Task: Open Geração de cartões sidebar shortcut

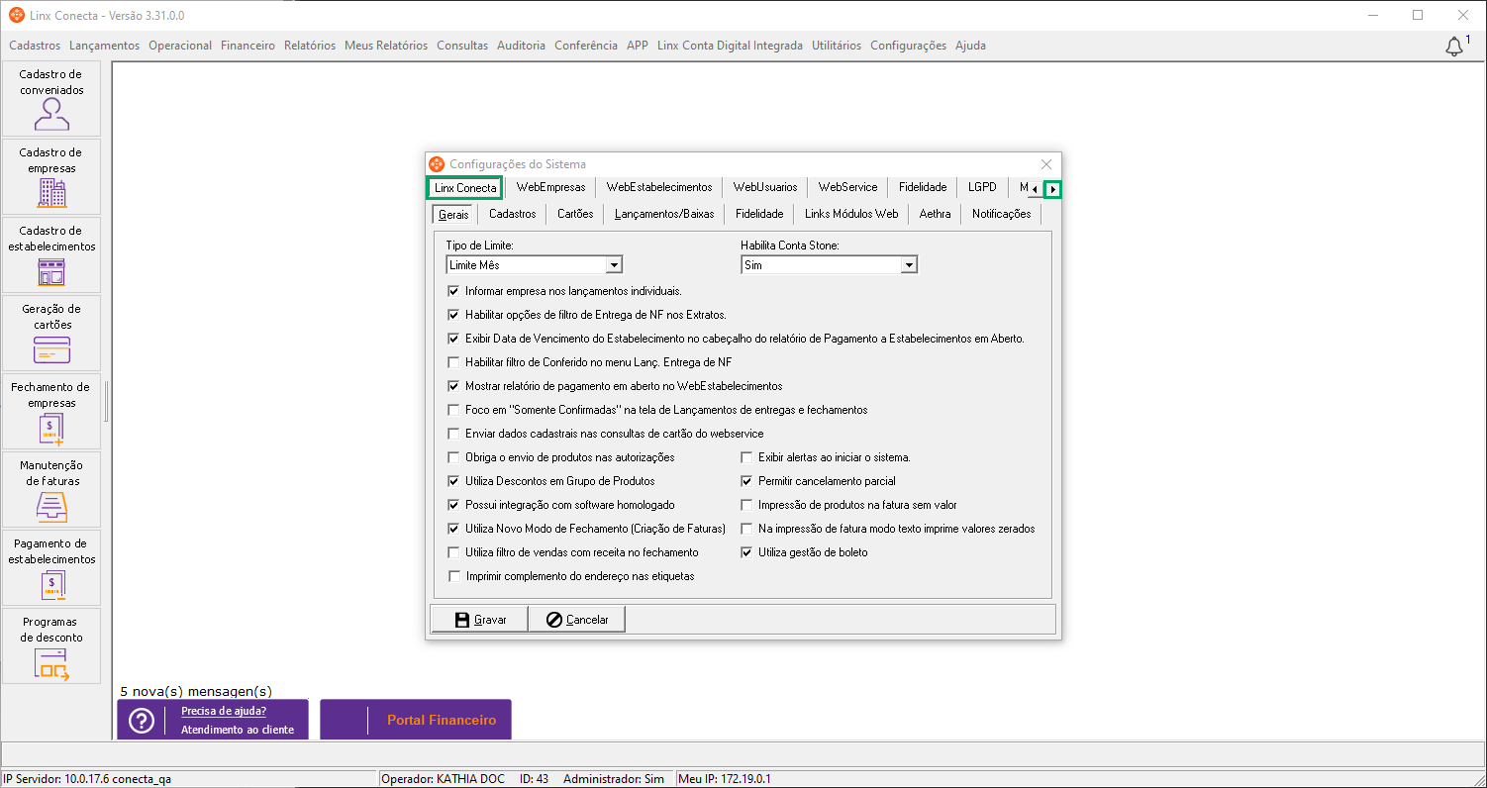Action: coord(51,334)
